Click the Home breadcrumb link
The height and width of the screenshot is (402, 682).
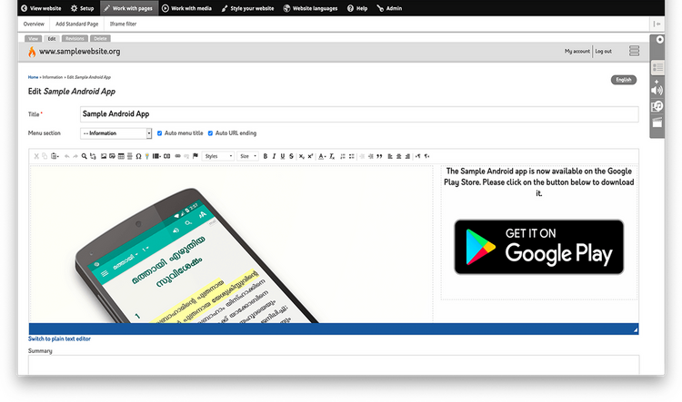coord(33,77)
